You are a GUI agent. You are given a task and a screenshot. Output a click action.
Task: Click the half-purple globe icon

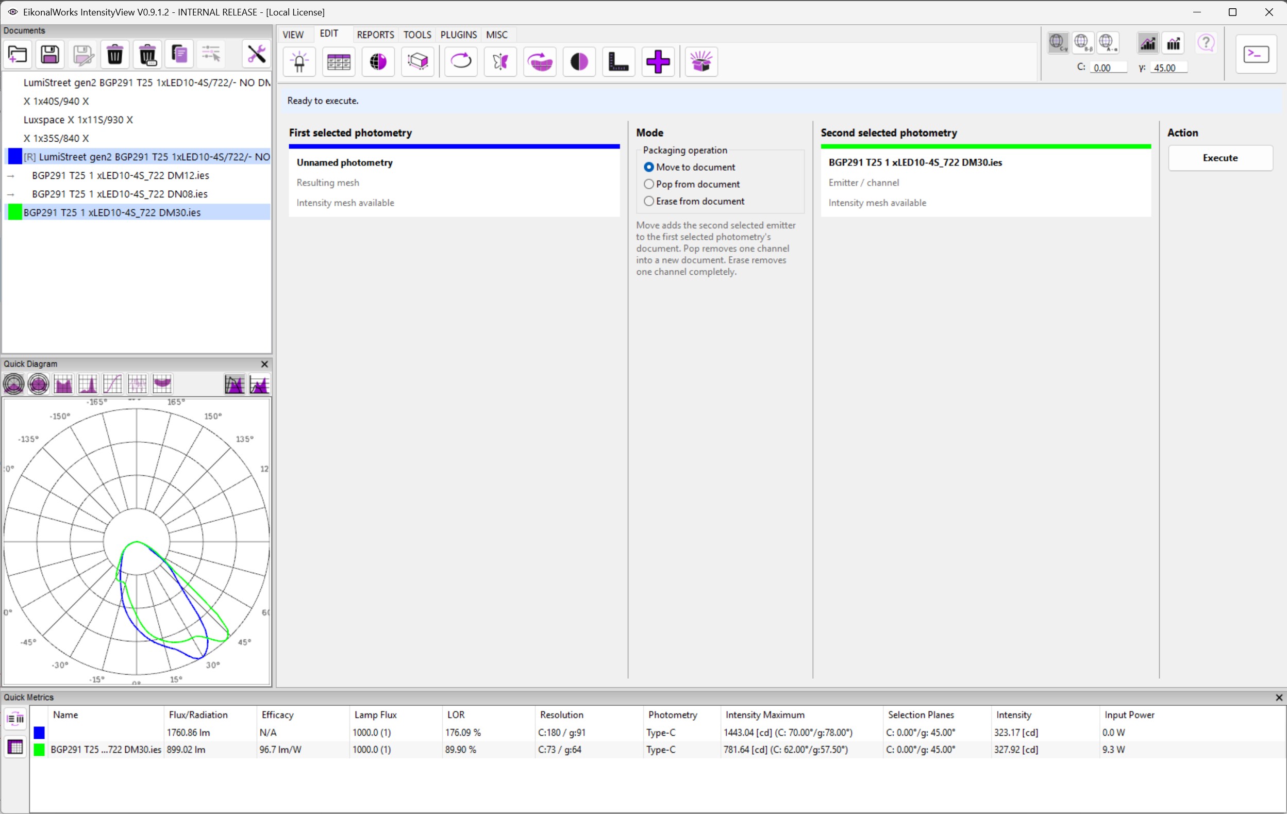(378, 62)
